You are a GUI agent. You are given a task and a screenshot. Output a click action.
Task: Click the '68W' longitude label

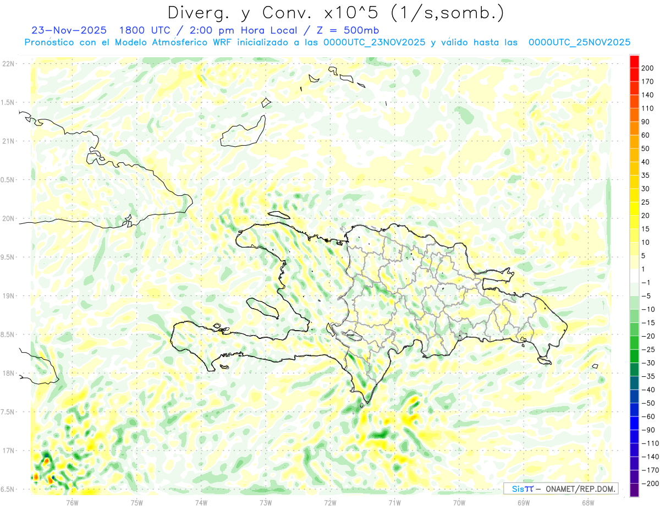(x=587, y=502)
